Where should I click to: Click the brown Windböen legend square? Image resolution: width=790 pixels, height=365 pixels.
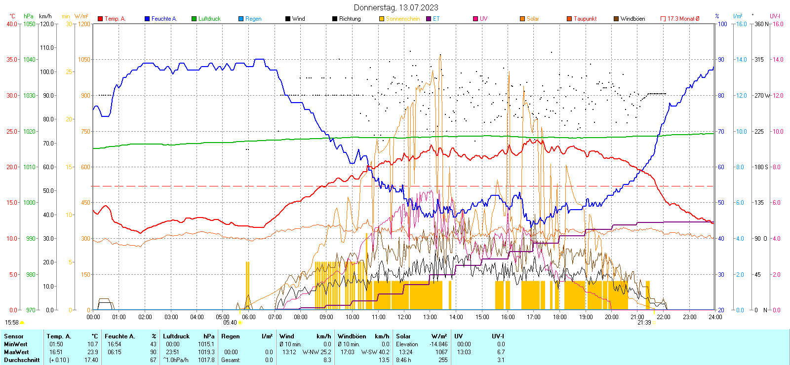[616, 19]
